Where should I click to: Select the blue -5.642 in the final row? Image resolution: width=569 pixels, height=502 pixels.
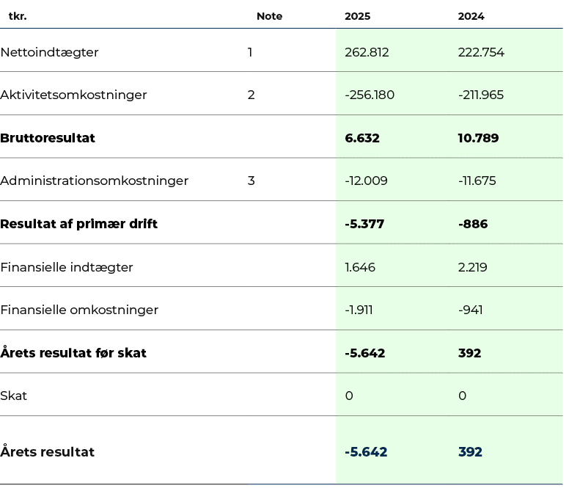[x=366, y=452]
